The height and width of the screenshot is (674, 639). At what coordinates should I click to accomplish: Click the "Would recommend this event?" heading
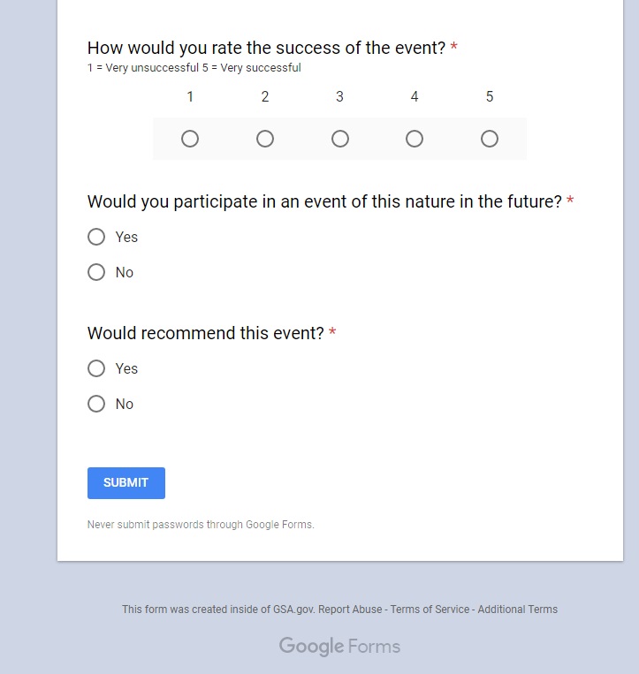coord(206,333)
